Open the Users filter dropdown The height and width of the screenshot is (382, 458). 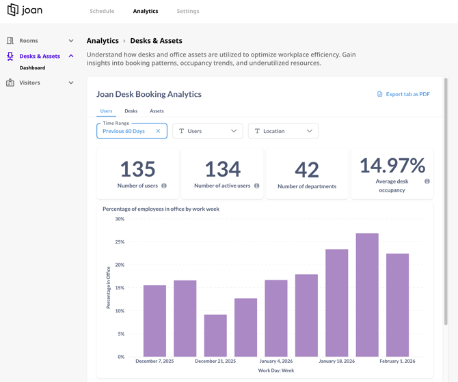pos(208,131)
